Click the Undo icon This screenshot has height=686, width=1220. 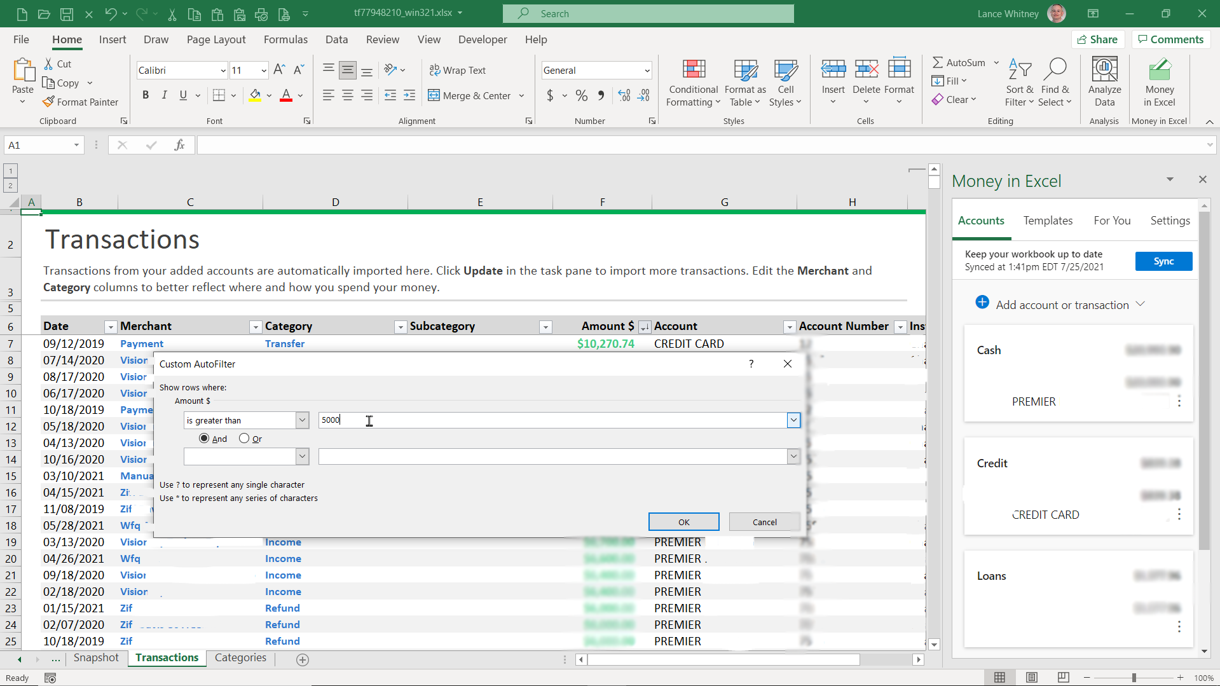click(111, 13)
